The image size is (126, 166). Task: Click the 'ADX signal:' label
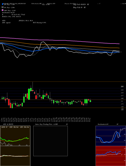6,23
